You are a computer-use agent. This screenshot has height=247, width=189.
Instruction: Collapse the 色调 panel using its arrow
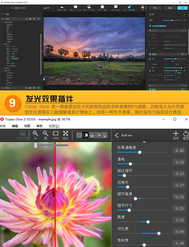click(185, 54)
